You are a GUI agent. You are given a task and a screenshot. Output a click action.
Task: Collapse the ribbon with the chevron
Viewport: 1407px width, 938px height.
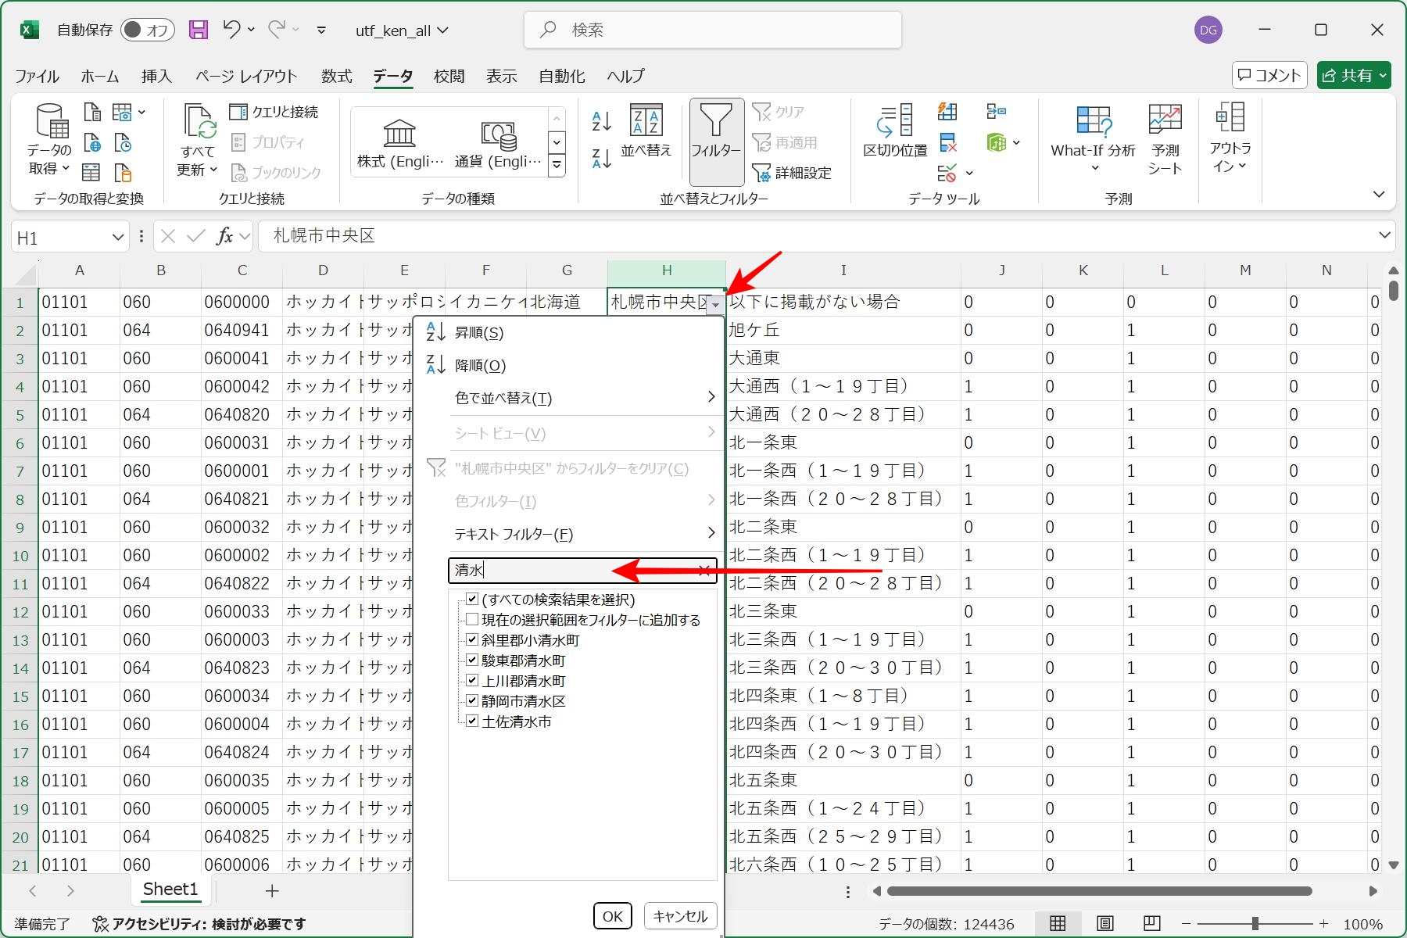[x=1379, y=194]
